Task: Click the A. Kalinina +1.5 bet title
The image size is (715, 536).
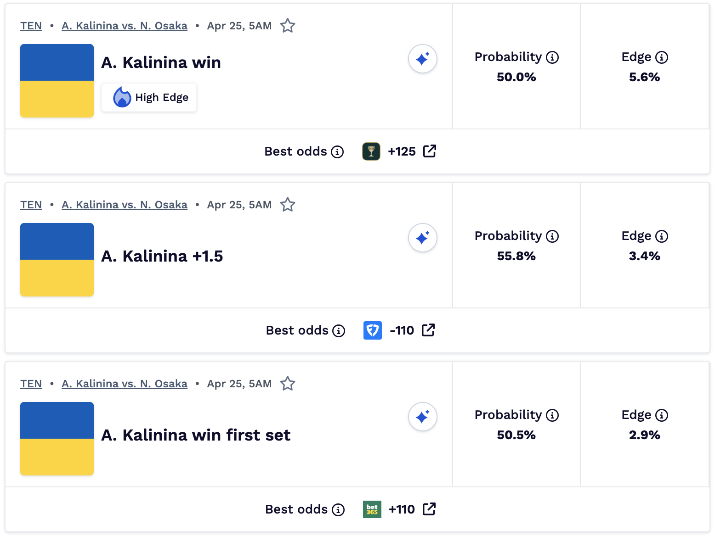Action: coord(162,256)
